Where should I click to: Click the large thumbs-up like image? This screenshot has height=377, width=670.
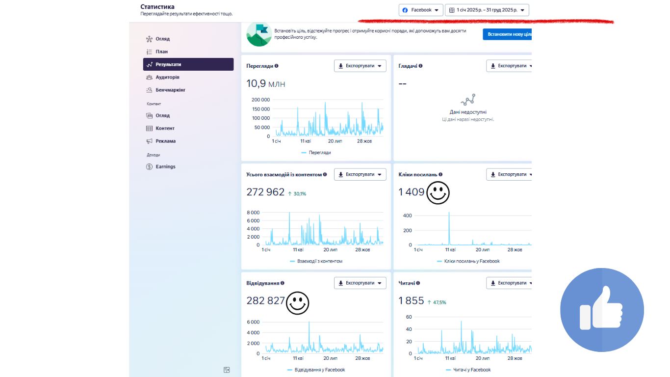602,310
